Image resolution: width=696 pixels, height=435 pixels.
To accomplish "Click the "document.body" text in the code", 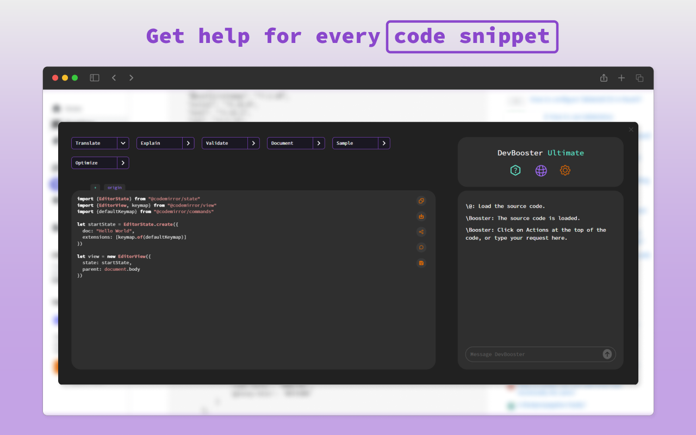I will click(x=122, y=269).
